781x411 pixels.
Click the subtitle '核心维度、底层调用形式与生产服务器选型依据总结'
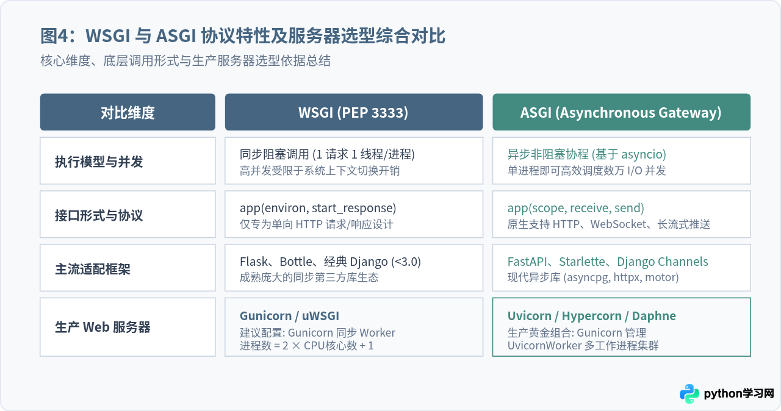[185, 61]
